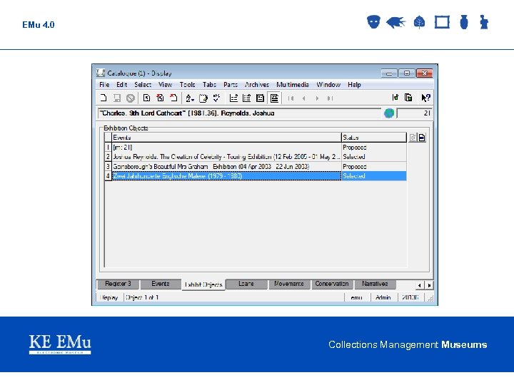Click 'emu' in the status bar

(x=356, y=297)
